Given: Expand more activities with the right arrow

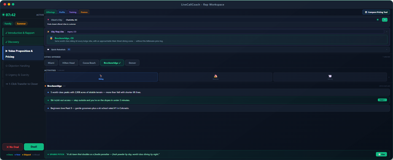Looking at the screenshot, I should tap(389, 77).
